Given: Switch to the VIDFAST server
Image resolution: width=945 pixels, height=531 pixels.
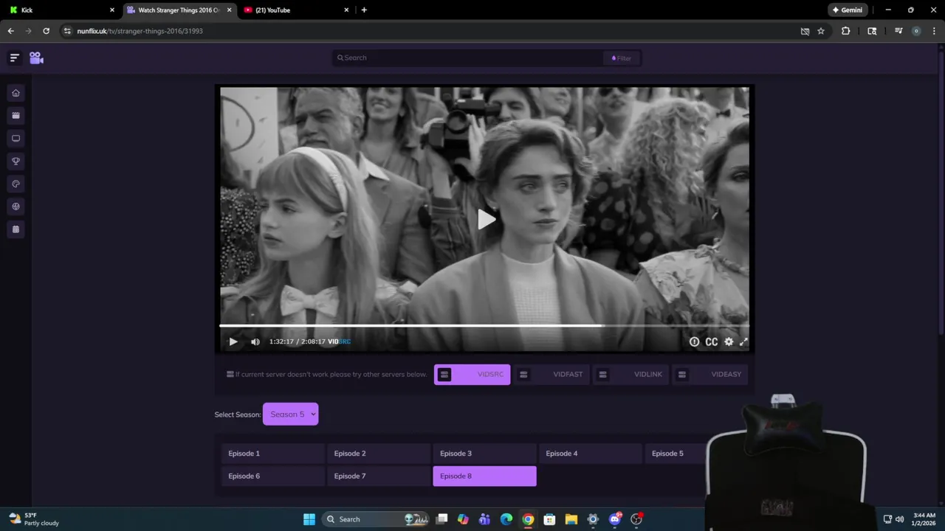Looking at the screenshot, I should (x=551, y=375).
